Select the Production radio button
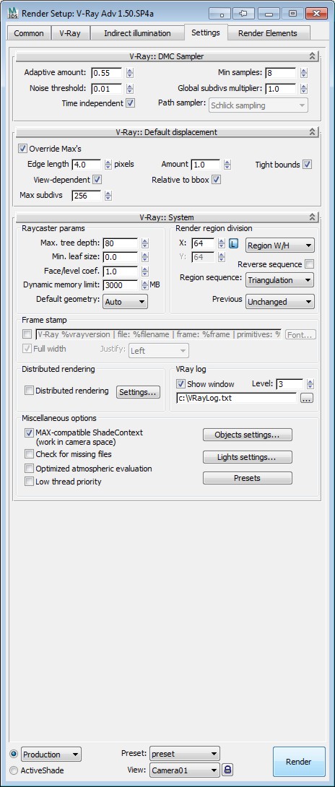Image resolution: width=335 pixels, height=787 pixels. (x=14, y=755)
